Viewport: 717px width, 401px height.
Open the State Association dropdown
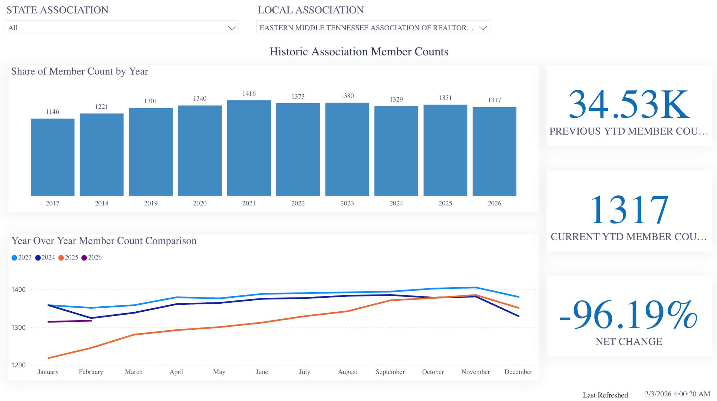pos(231,27)
